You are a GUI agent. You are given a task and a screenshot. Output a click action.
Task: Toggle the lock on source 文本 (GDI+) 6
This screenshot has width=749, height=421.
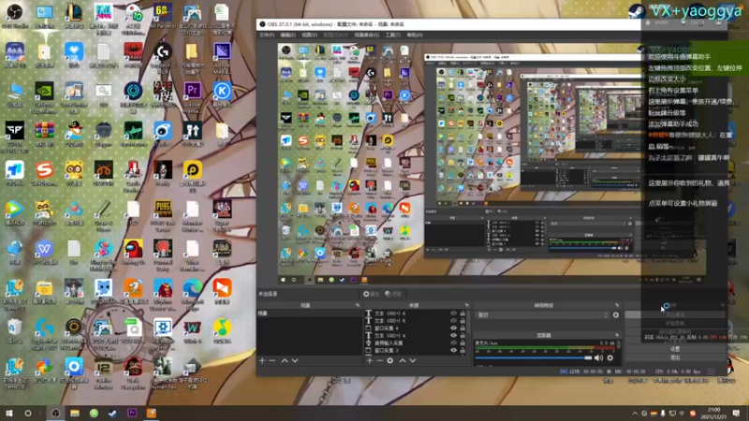click(463, 313)
